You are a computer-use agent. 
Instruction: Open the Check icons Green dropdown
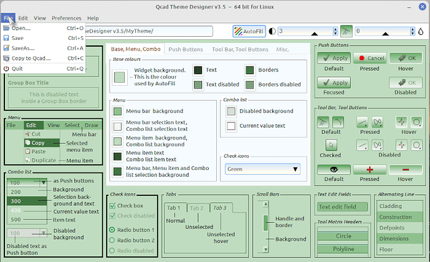(262, 169)
